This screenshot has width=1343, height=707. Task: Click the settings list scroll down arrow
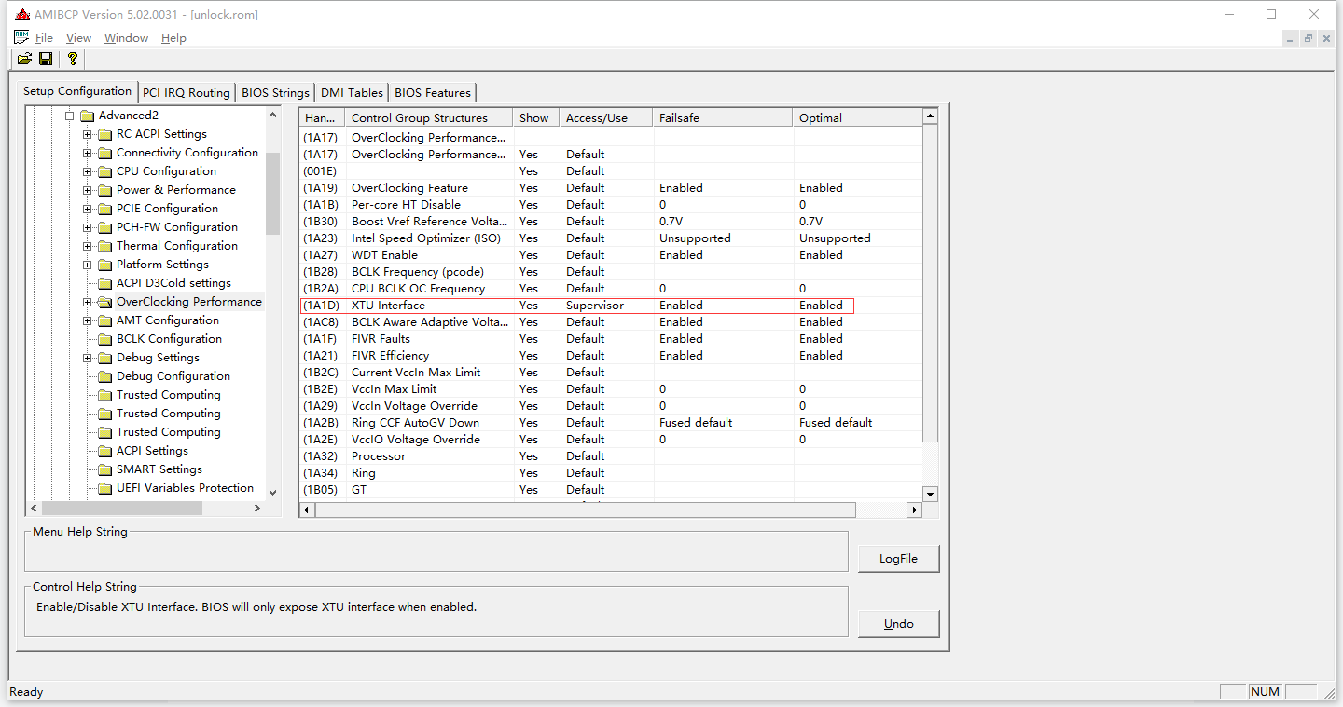(930, 494)
